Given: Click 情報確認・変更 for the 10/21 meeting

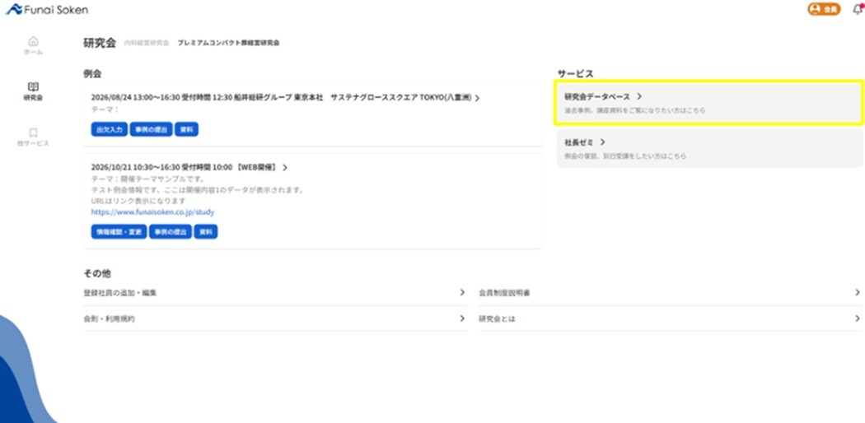Looking at the screenshot, I should click(x=119, y=232).
